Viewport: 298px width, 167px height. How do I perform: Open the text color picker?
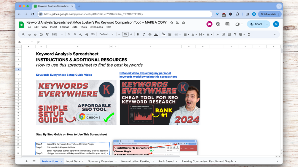[x=156, y=35]
